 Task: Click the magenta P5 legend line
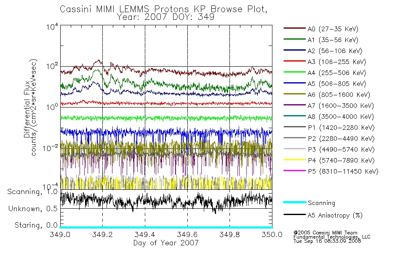click(x=295, y=170)
